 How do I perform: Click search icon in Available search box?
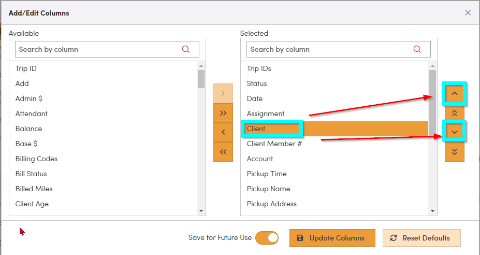click(186, 50)
